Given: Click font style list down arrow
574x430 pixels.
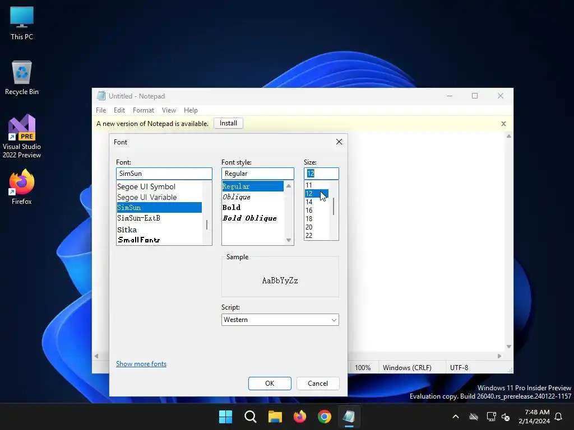Looking at the screenshot, I should coord(289,240).
